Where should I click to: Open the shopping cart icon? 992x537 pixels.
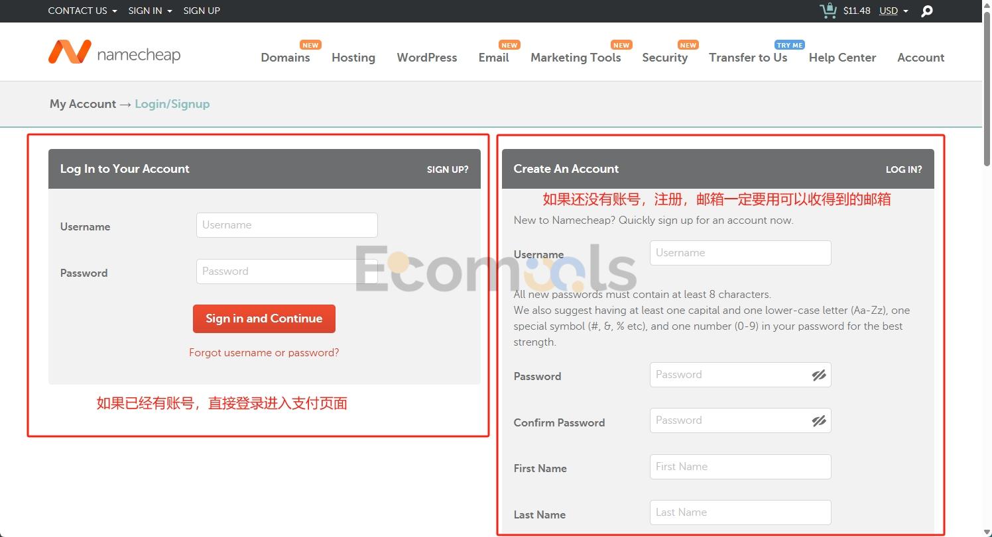point(828,11)
